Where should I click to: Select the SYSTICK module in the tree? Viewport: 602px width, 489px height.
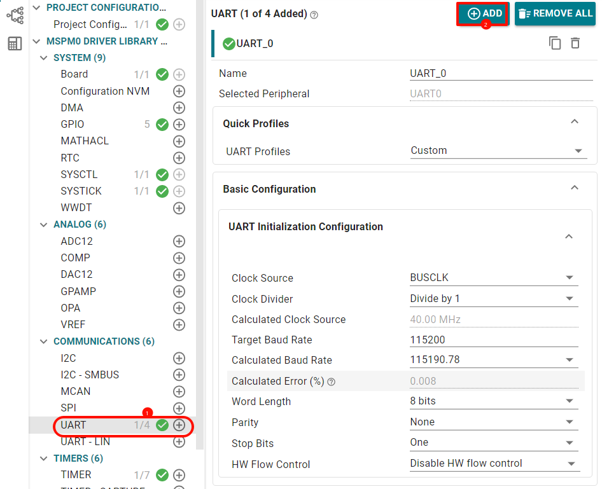[x=81, y=191]
